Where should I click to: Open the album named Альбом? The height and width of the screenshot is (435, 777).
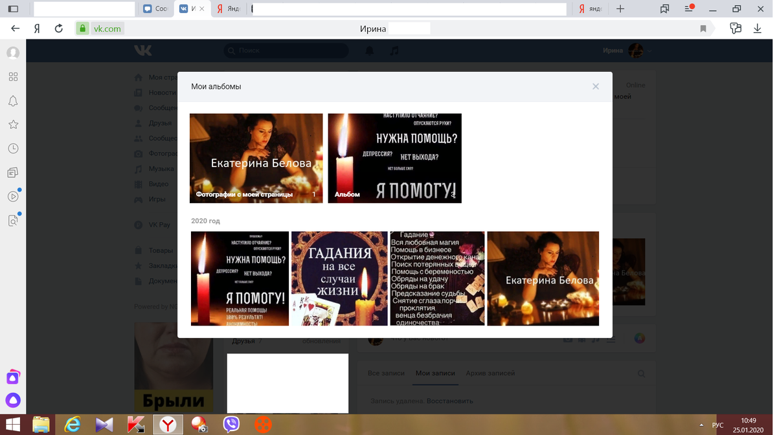(x=395, y=158)
